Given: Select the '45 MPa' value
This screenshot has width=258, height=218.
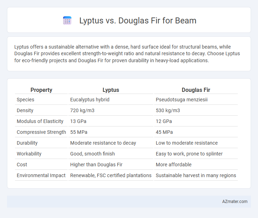Looking at the screenshot, I should (164, 132).
